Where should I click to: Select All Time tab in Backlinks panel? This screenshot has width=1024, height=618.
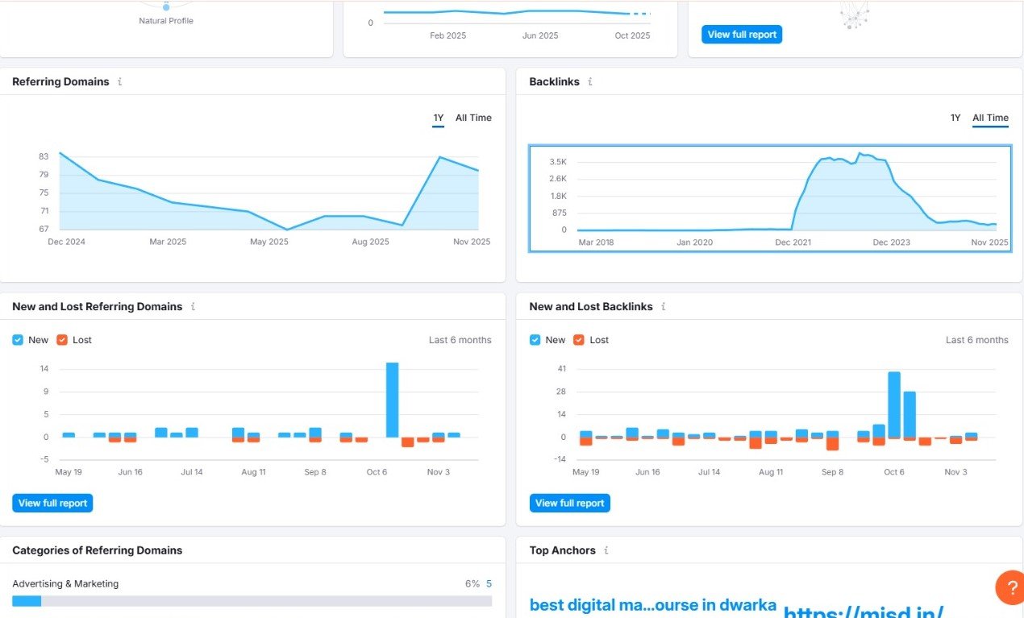(x=990, y=118)
